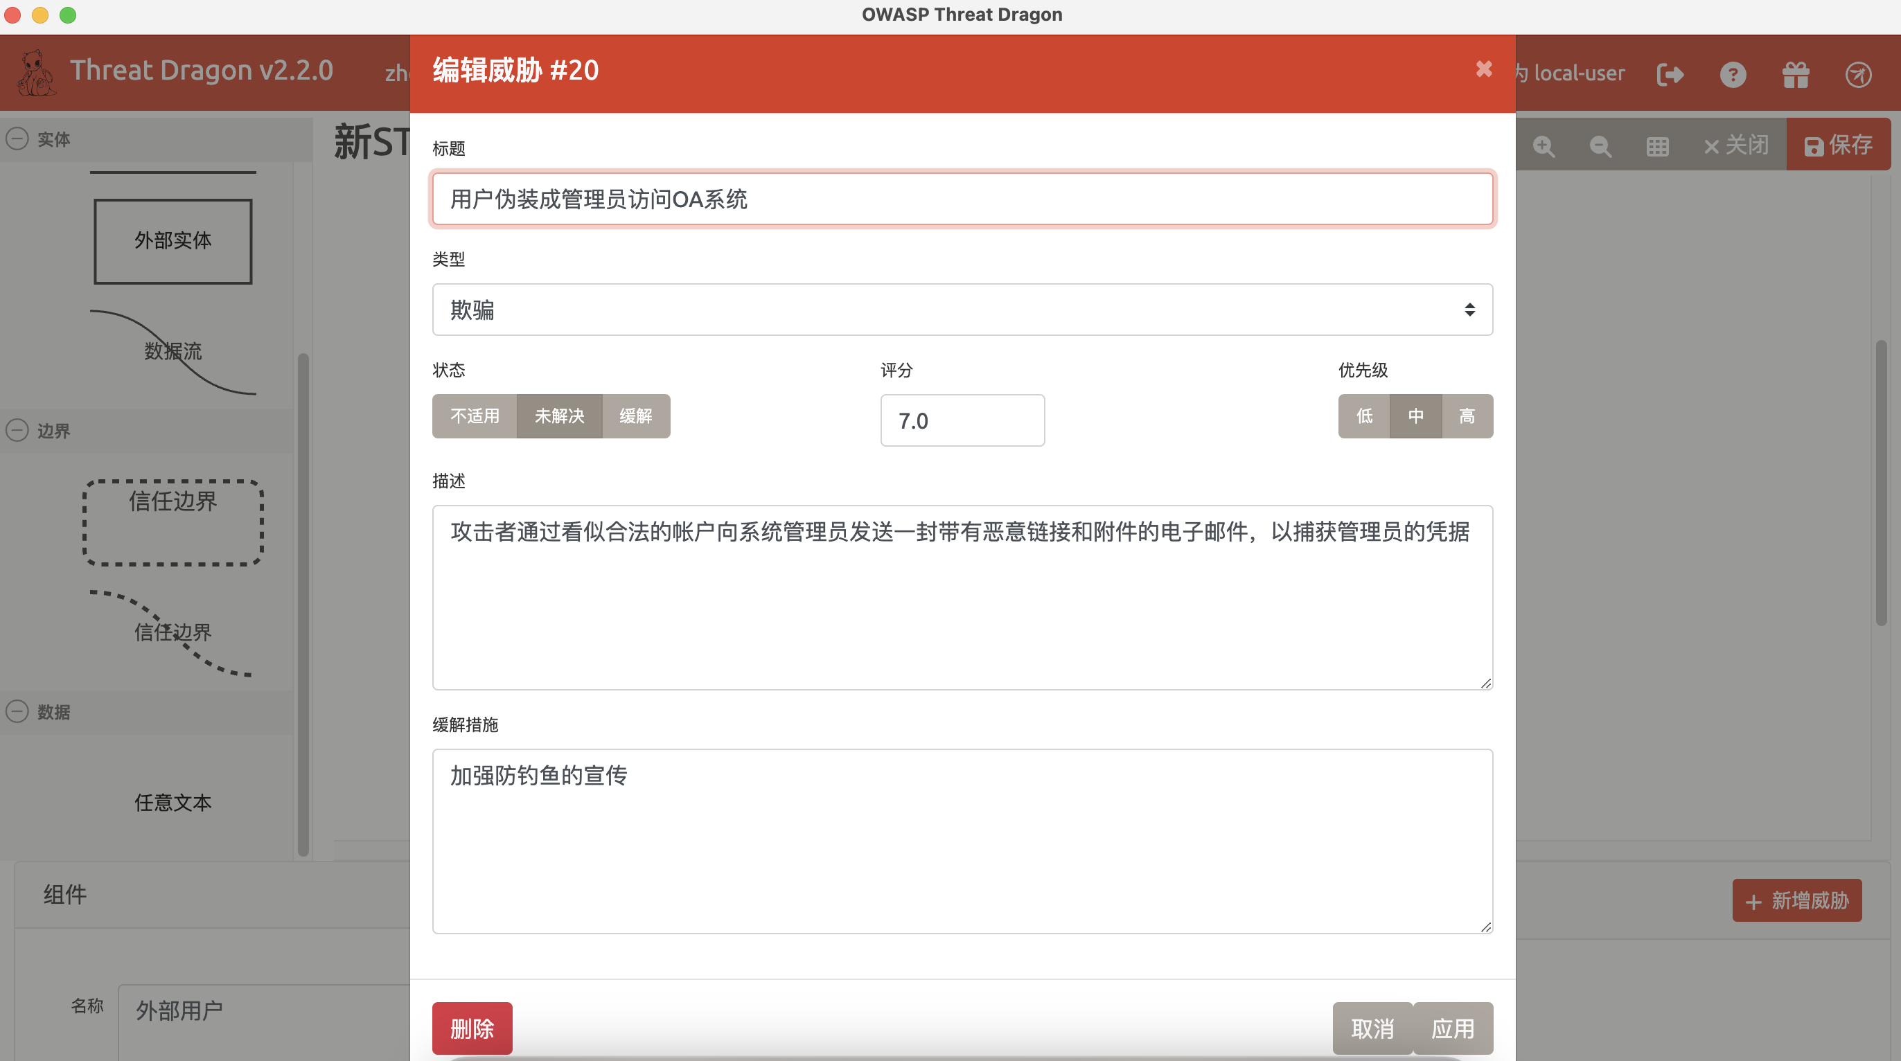Set threat status to 缓解
Screen dimensions: 1901x1061
coord(636,416)
